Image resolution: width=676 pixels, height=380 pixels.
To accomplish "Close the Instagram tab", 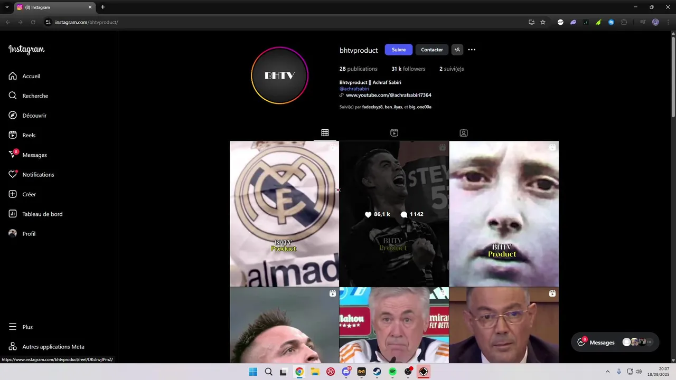I will pyautogui.click(x=90, y=7).
